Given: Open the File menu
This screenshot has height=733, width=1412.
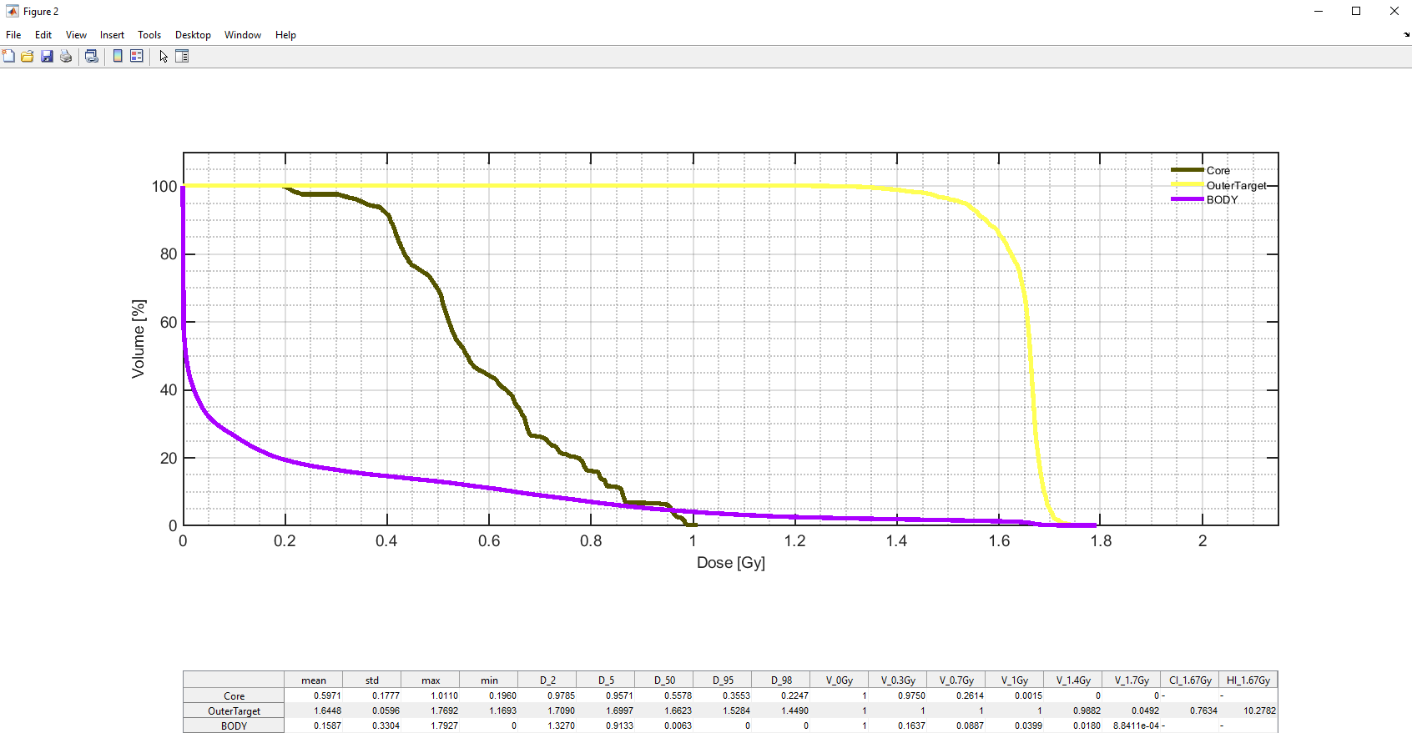Looking at the screenshot, I should [x=13, y=35].
